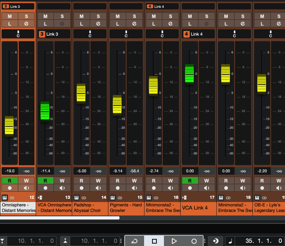Viewport: 285px width, 246px height.
Task: Solo the Padshop Abyssal Choir channel
Action: pyautogui.click(x=98, y=16)
